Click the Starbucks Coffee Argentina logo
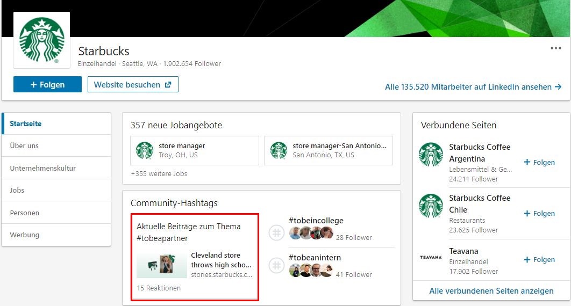571x306 pixels. click(x=431, y=155)
